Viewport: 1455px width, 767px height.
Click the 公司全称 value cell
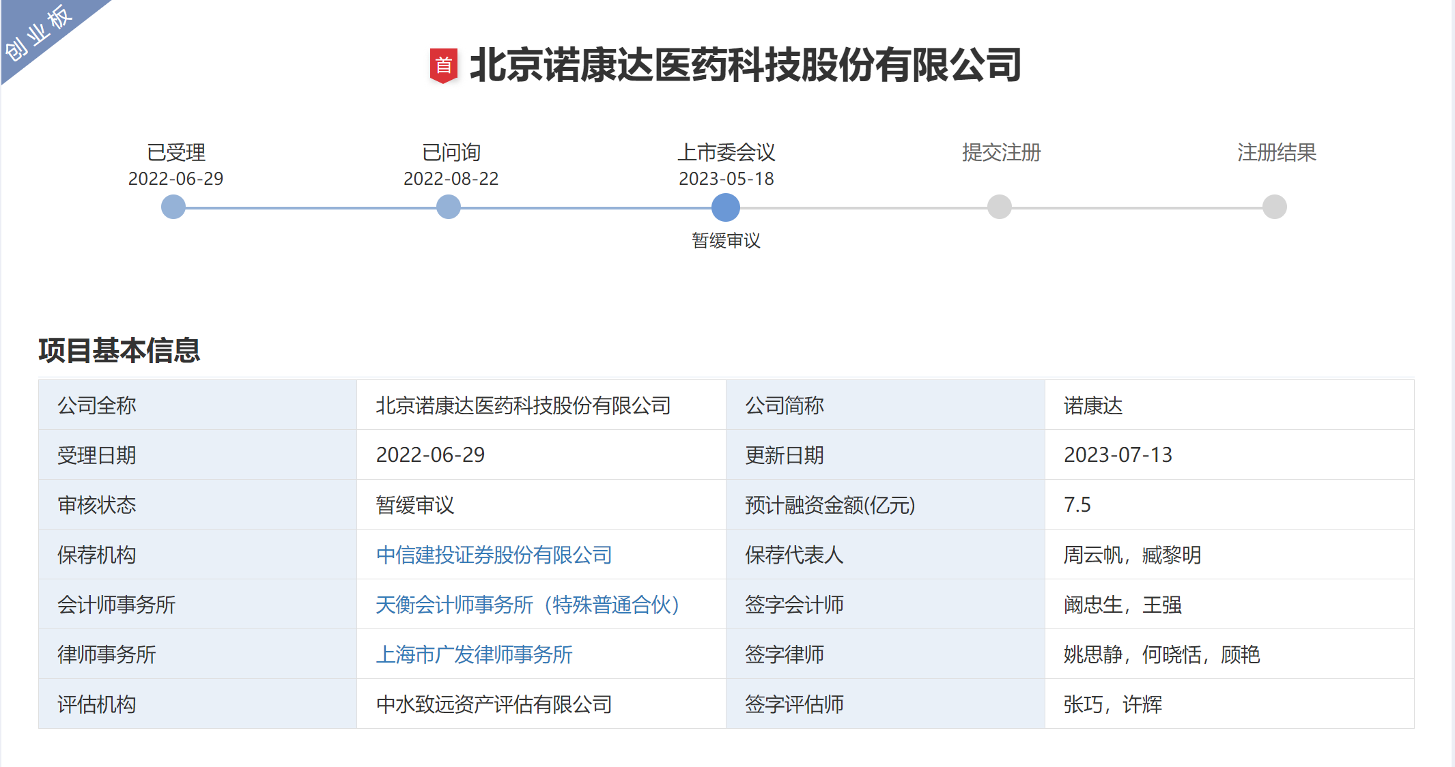pos(541,405)
